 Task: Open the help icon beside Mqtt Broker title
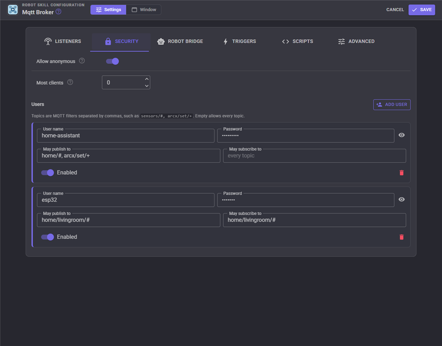coord(58,12)
